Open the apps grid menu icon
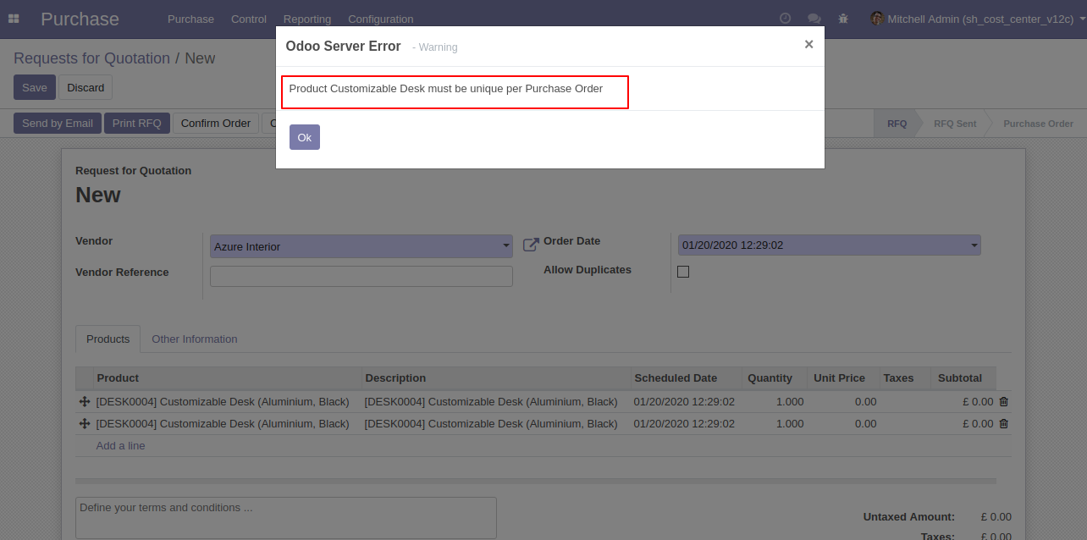The width and height of the screenshot is (1087, 540). (x=14, y=19)
